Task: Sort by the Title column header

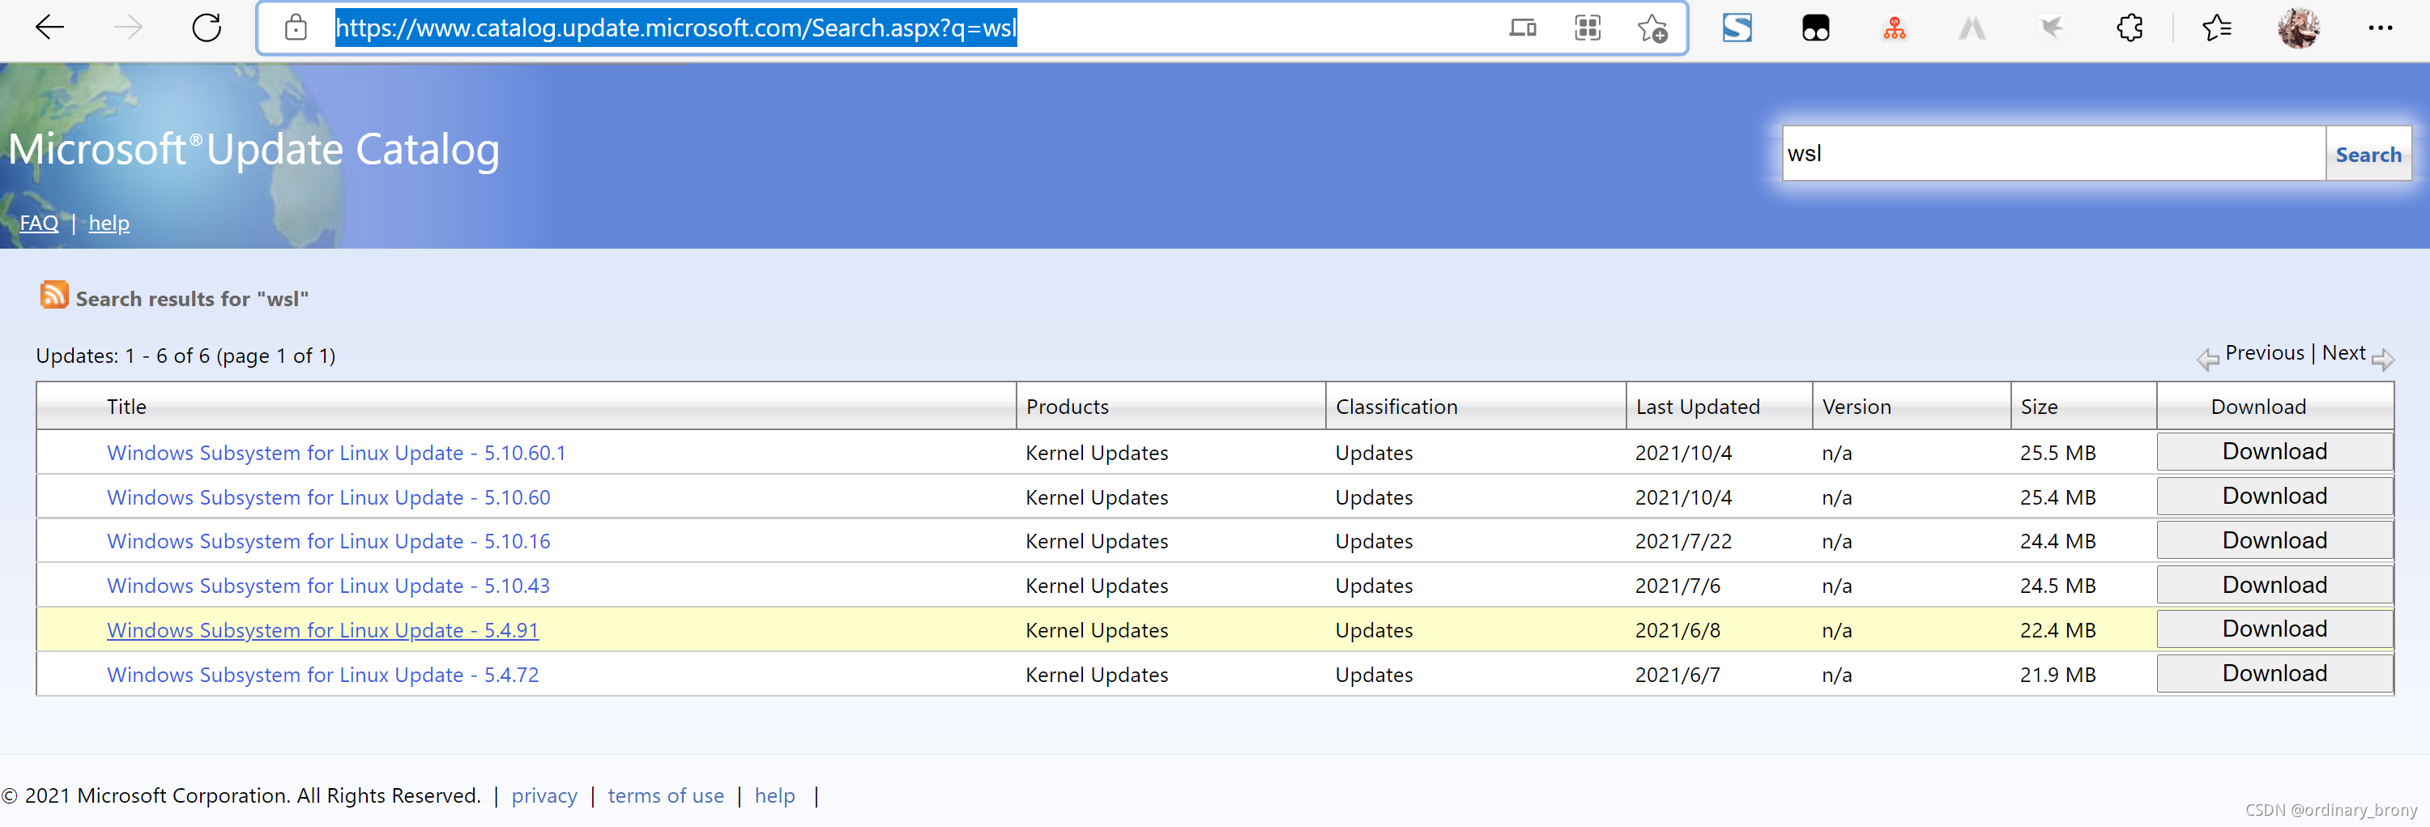Action: pyautogui.click(x=126, y=407)
